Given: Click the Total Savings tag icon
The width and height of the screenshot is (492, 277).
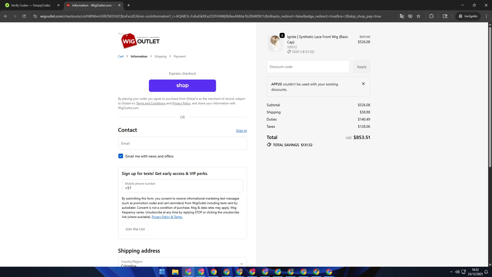Looking at the screenshot, I should coord(269,145).
